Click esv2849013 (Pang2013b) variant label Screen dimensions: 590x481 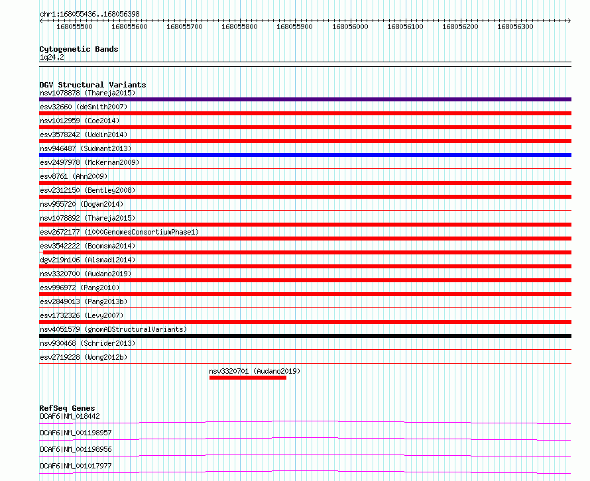(84, 301)
